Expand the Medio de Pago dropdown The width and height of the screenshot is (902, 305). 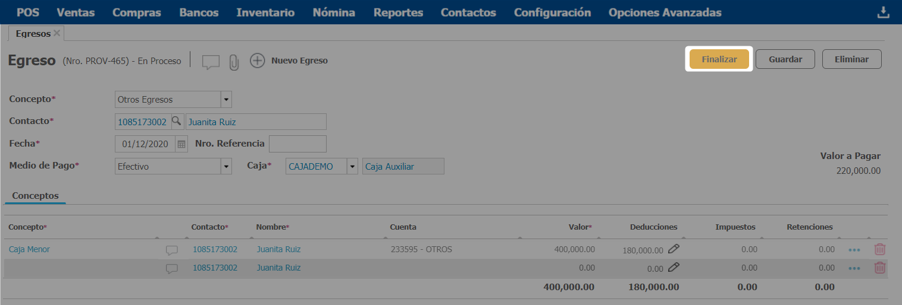[x=226, y=167]
